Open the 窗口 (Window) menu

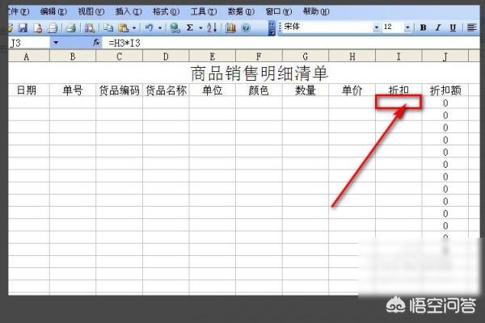[278, 12]
